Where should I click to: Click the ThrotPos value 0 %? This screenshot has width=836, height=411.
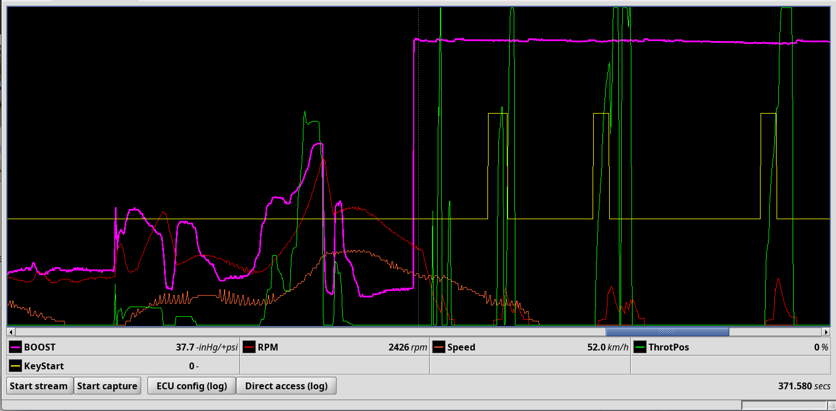point(821,347)
